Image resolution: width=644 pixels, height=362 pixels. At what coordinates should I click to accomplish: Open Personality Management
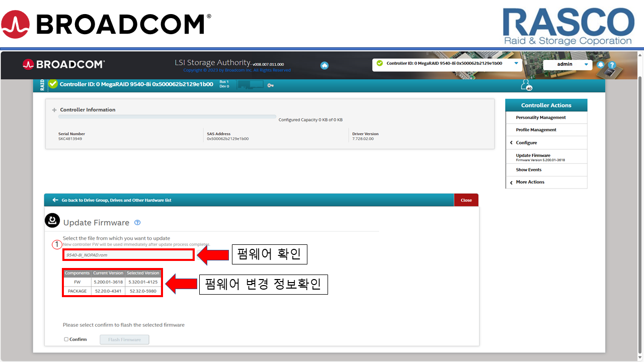(546, 118)
